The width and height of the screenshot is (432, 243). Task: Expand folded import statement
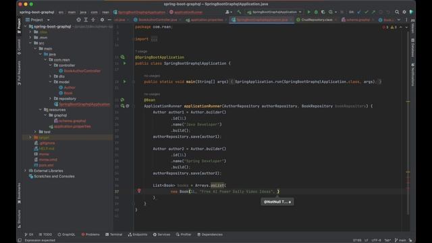click(154, 39)
